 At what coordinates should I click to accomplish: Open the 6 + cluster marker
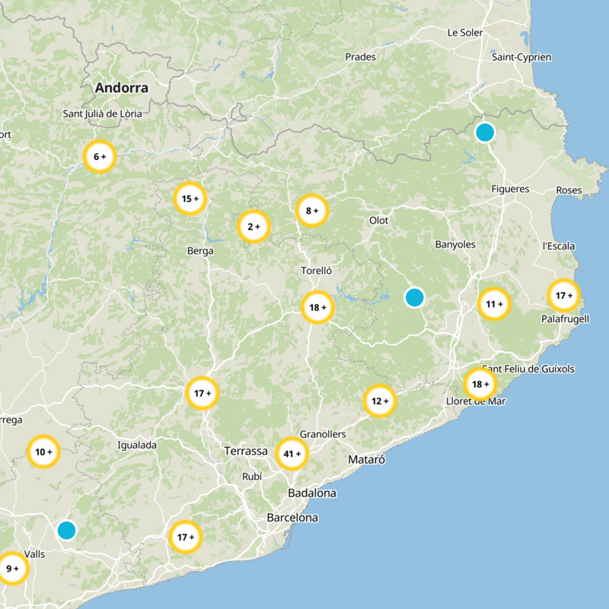tap(100, 157)
